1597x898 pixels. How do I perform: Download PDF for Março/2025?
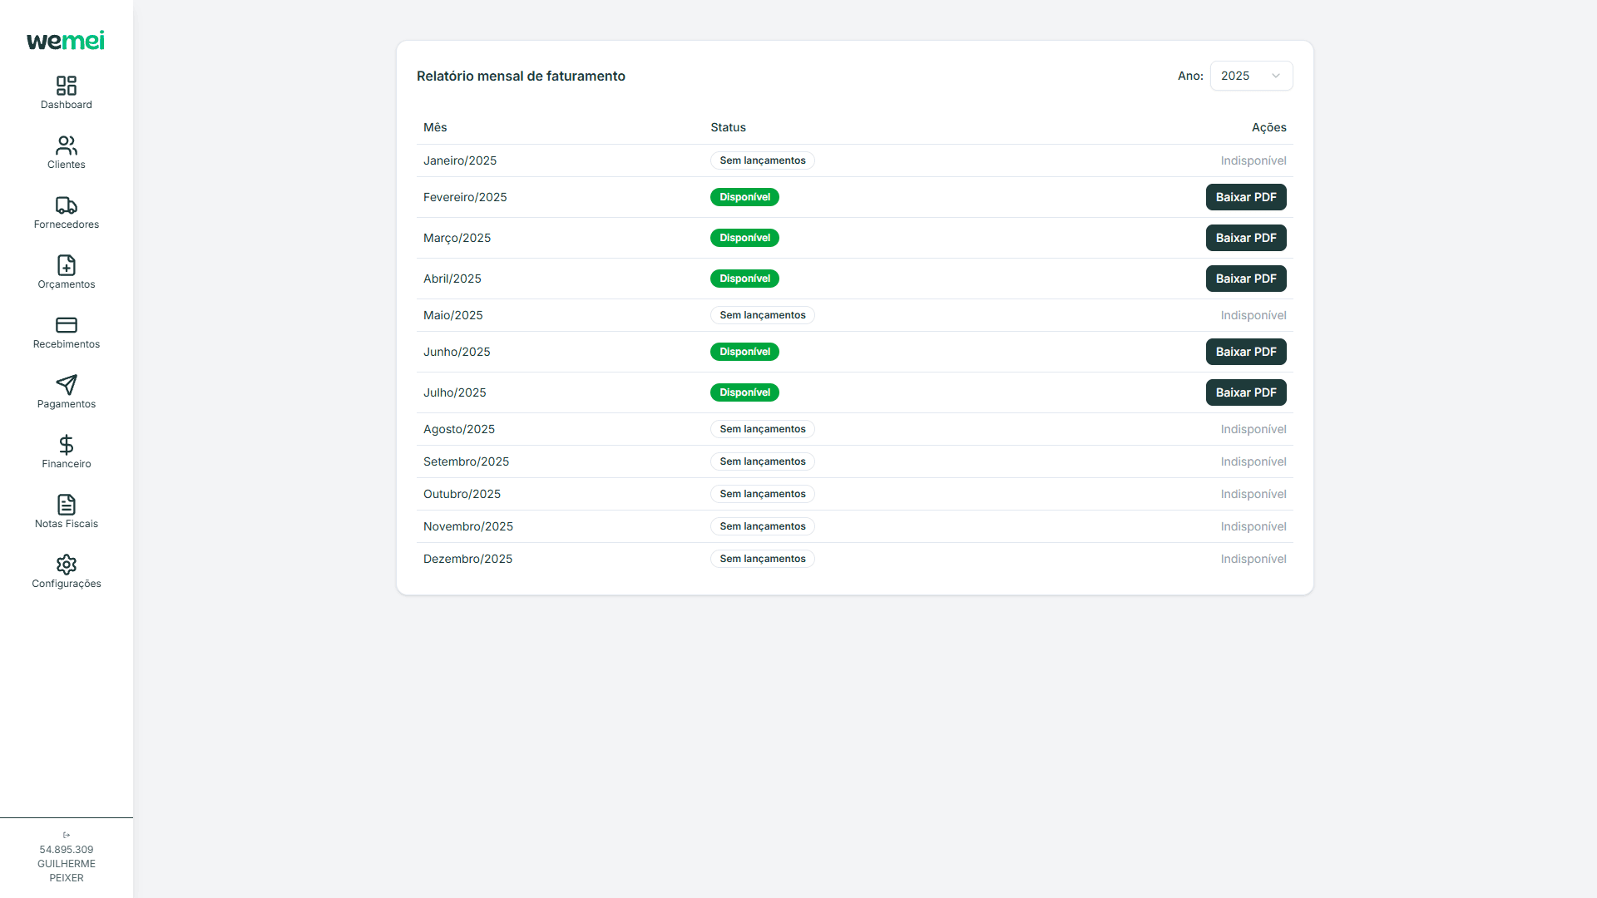(x=1245, y=238)
